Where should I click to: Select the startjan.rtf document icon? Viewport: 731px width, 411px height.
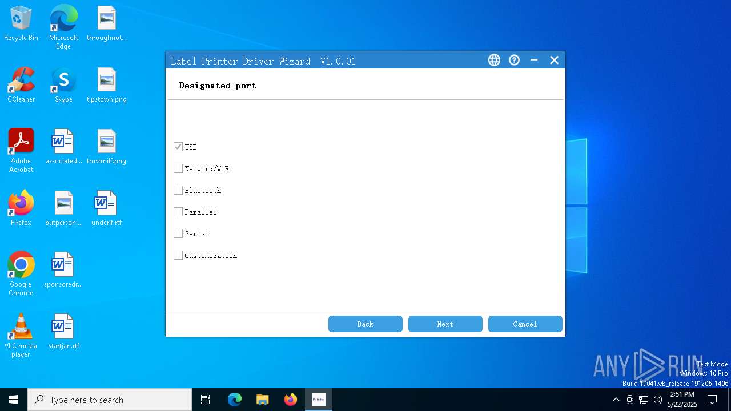click(x=63, y=332)
